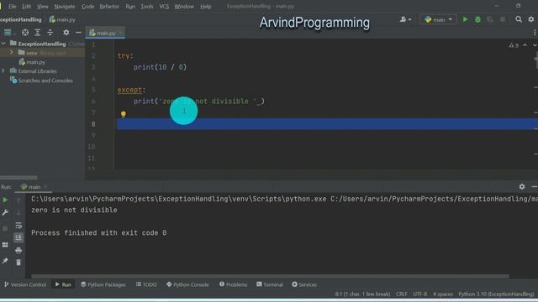Open Terminal tool window
Viewport: 538px width, 302px height.
tap(269, 284)
